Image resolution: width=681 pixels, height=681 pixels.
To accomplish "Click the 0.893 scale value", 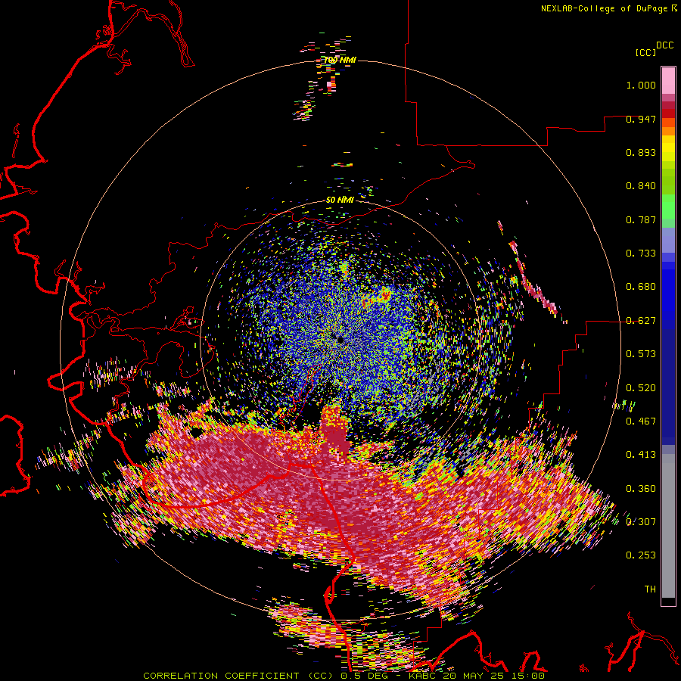I will [x=641, y=152].
